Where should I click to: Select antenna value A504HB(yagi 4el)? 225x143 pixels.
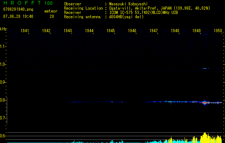tap(126, 17)
